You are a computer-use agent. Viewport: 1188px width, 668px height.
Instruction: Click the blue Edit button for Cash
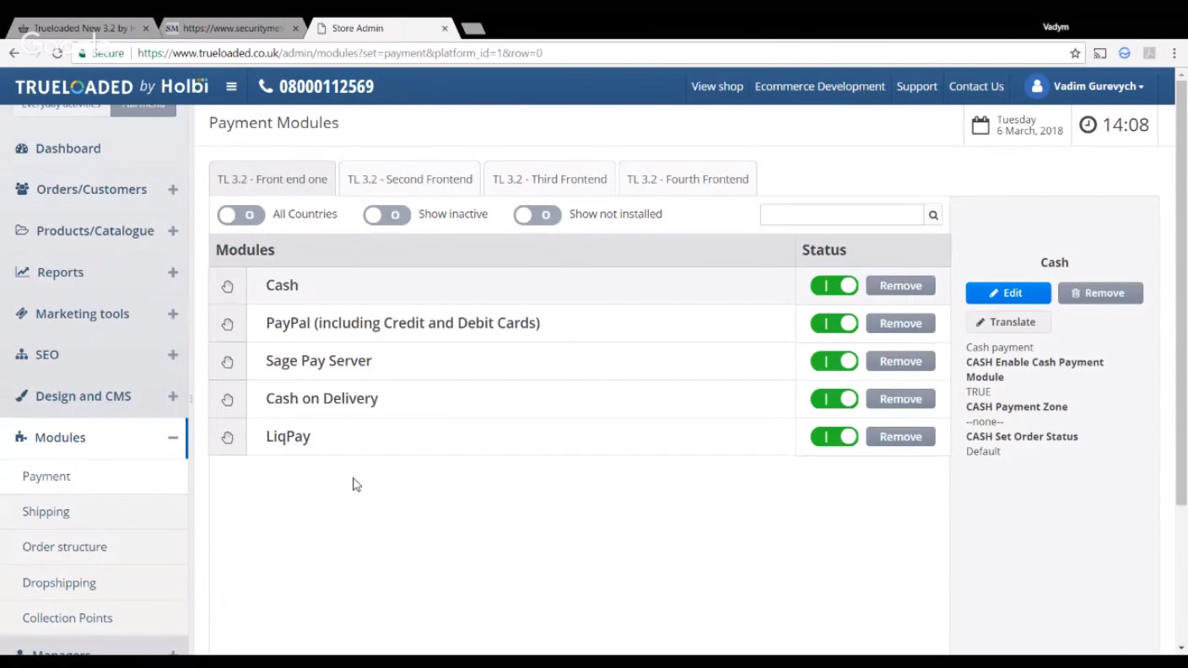[1008, 293]
